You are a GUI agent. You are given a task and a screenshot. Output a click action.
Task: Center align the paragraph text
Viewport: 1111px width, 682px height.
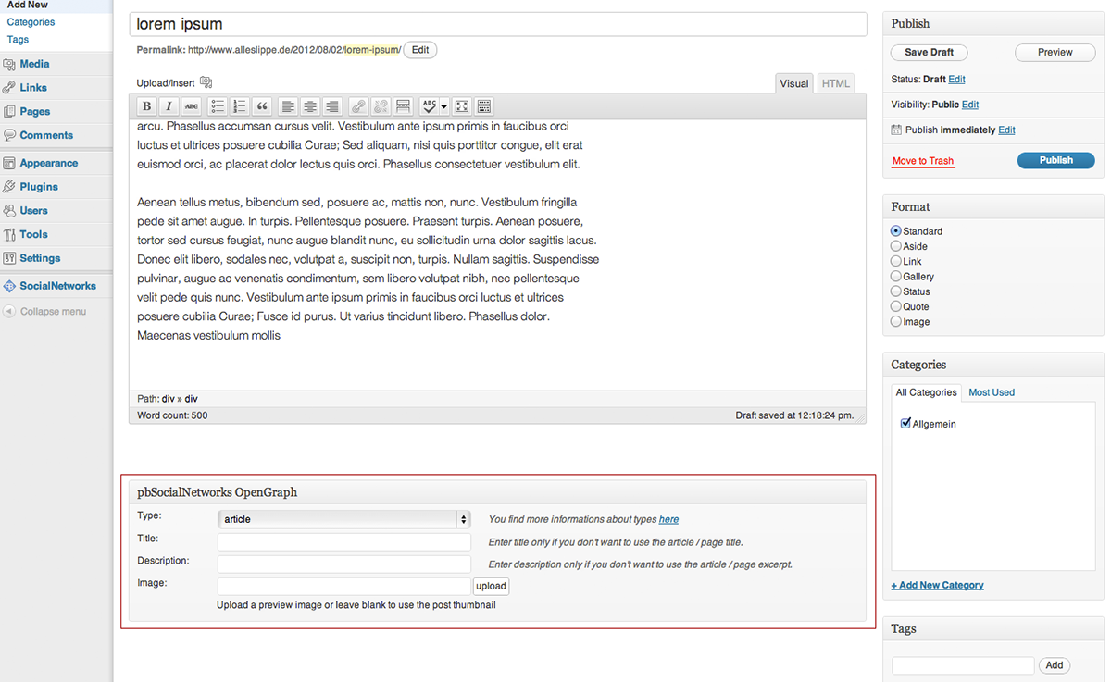[310, 106]
